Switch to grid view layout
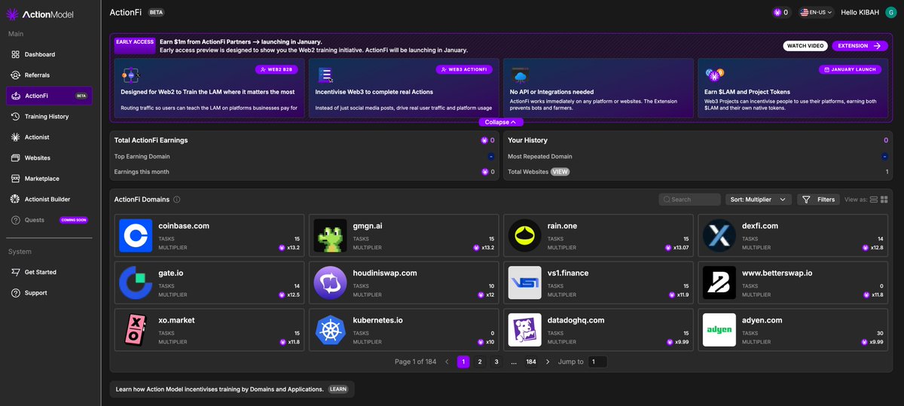Viewport: 904px width, 406px height. tap(886, 200)
